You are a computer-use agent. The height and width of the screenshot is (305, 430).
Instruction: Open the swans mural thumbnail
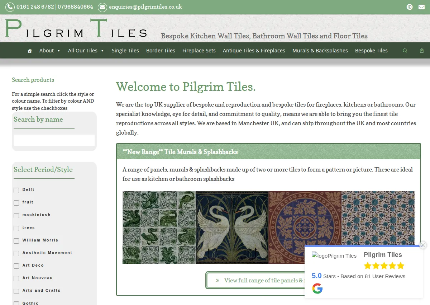click(232, 227)
